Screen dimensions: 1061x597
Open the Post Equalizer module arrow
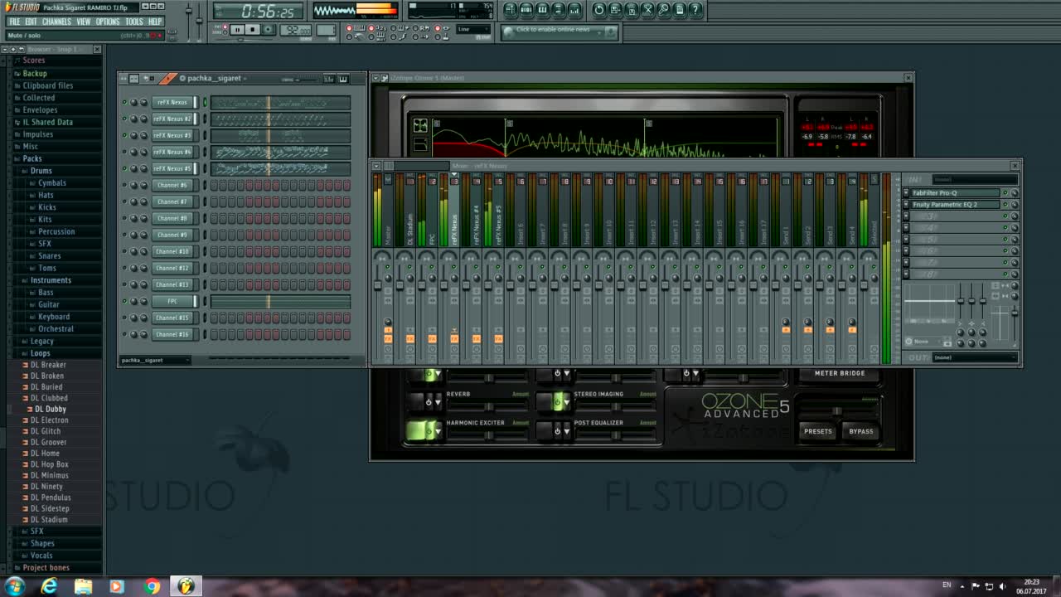coord(567,430)
